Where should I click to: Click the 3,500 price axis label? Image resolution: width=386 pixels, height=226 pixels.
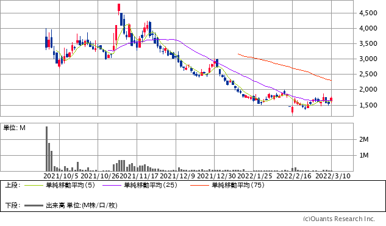(x=368, y=43)
